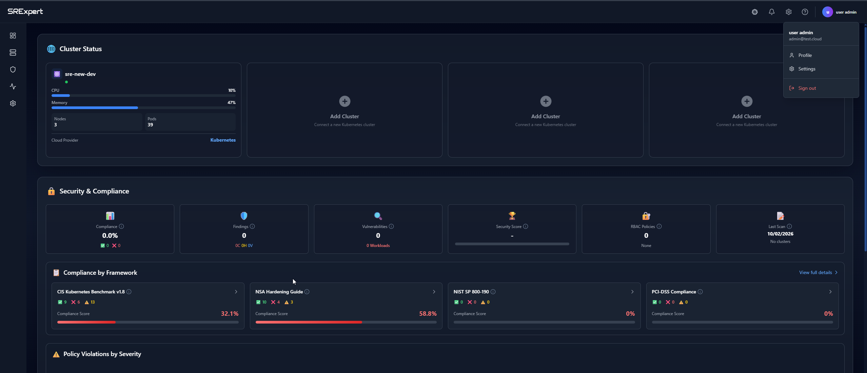The width and height of the screenshot is (867, 373).
Task: Expand the NSA Hardening Guide card
Action: [434, 292]
